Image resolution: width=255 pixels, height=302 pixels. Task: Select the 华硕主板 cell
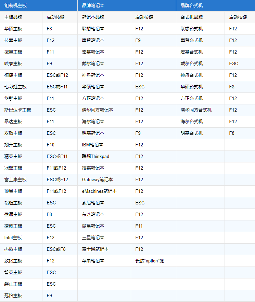13,29
